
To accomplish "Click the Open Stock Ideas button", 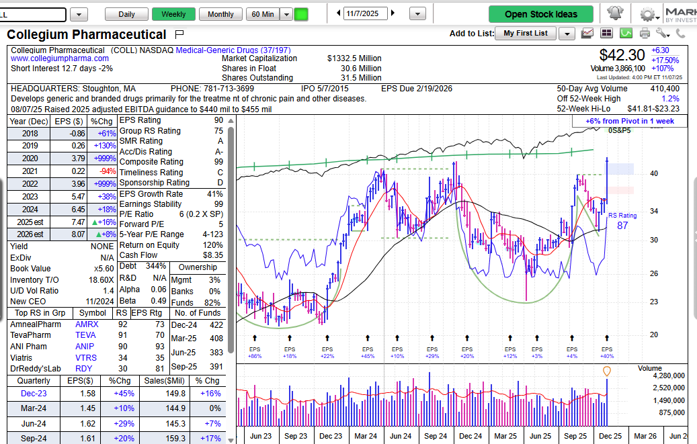I will (x=540, y=14).
